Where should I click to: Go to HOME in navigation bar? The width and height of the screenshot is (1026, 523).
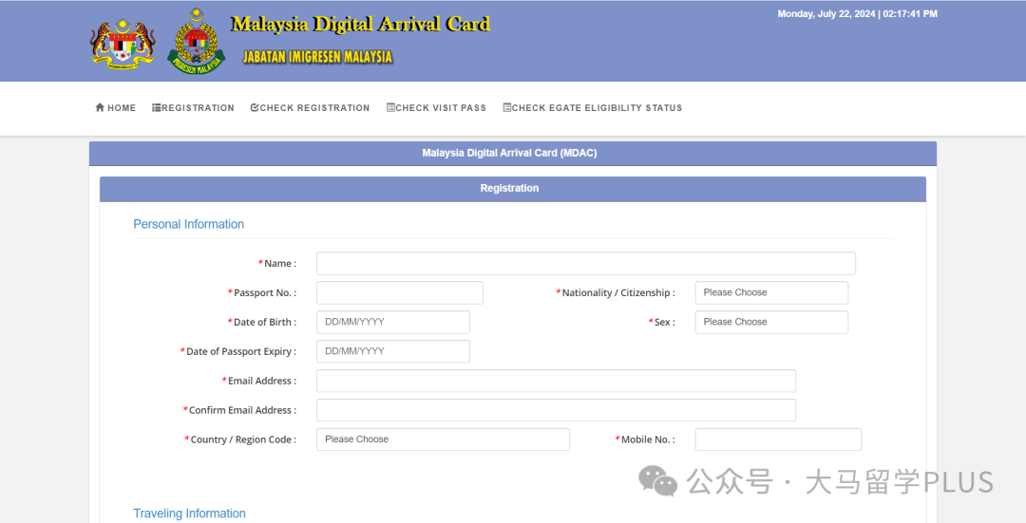(116, 108)
